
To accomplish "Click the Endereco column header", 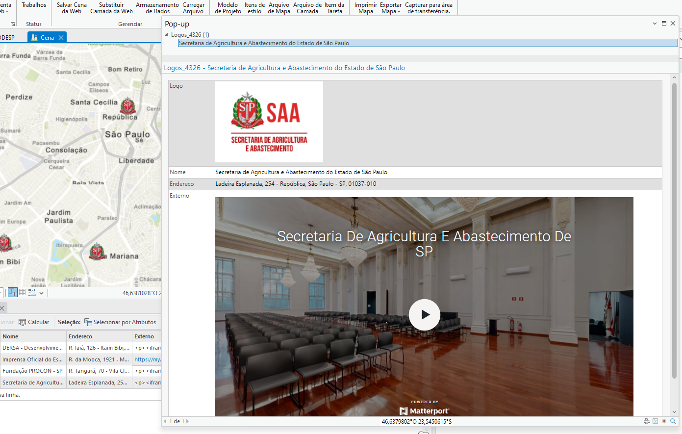I will [99, 336].
